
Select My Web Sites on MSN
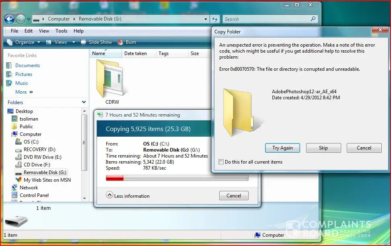tap(47, 180)
